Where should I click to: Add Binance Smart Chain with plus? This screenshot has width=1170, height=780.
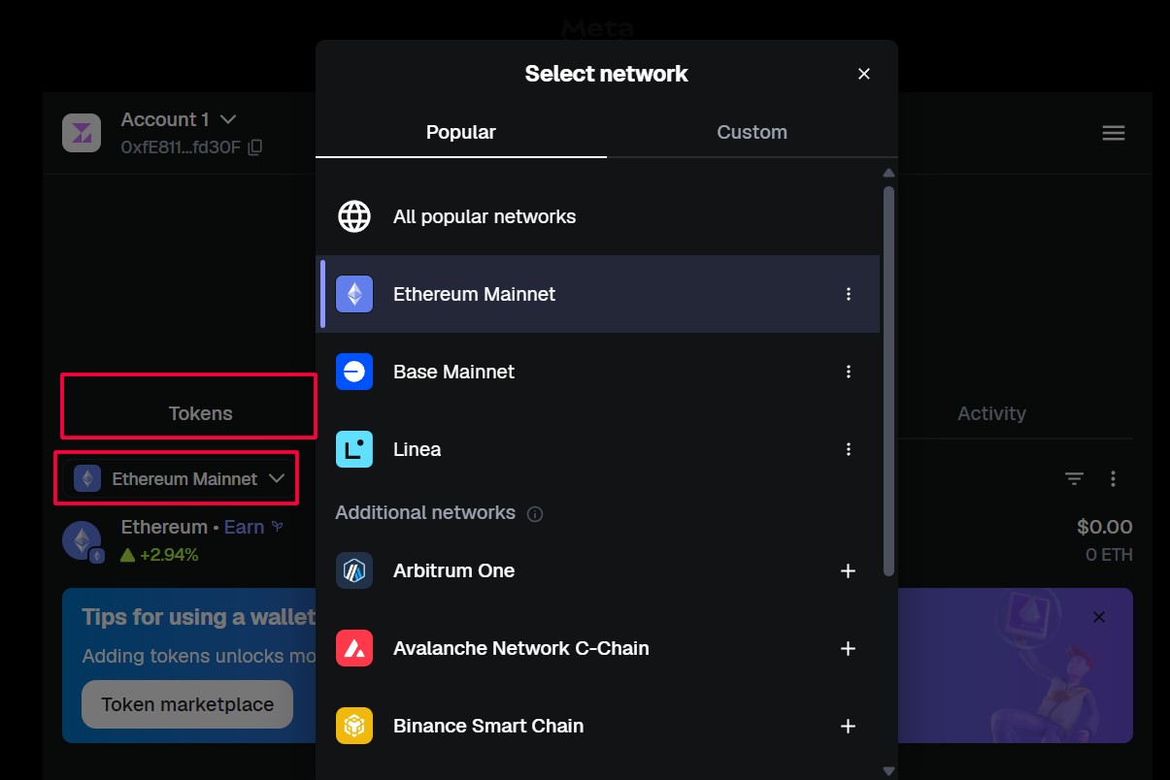click(848, 726)
